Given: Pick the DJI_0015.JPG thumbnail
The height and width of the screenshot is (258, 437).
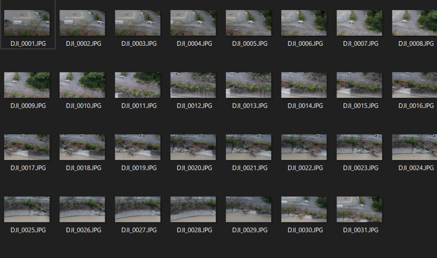Looking at the screenshot, I should [x=359, y=85].
